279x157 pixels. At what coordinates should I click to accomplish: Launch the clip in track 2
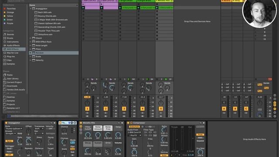(x=102, y=8)
